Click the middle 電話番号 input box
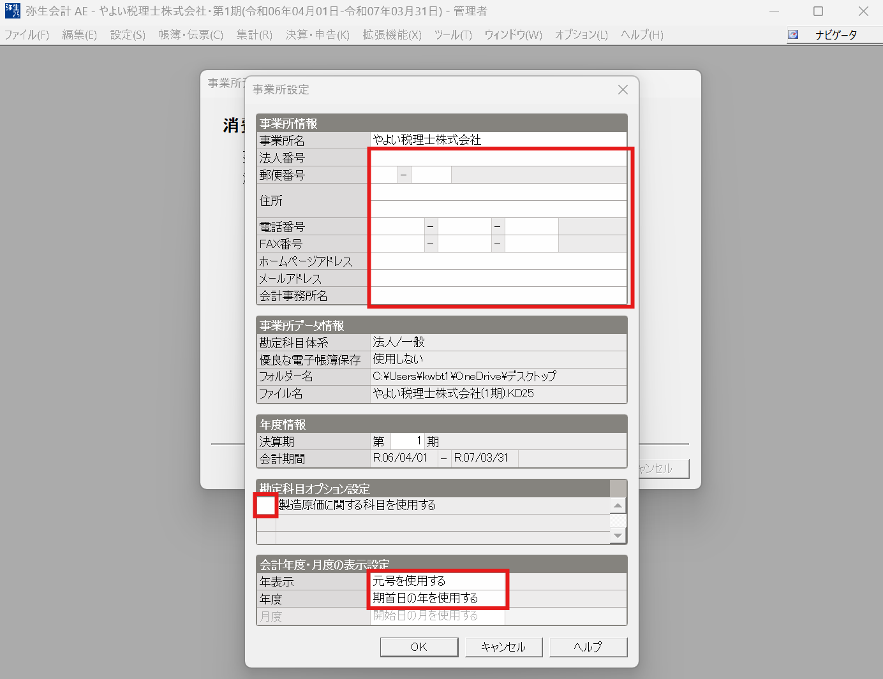This screenshot has height=679, width=883. coord(464,226)
